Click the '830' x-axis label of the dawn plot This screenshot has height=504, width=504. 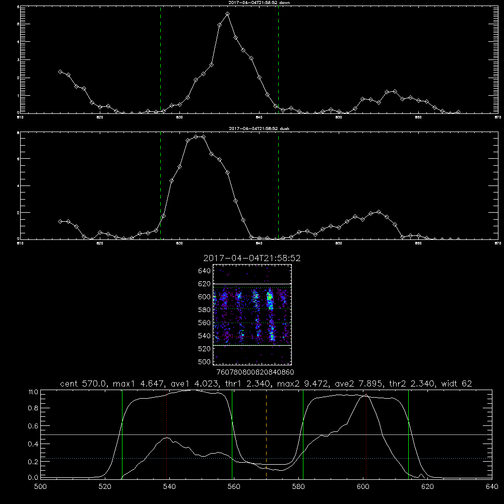[x=179, y=117]
